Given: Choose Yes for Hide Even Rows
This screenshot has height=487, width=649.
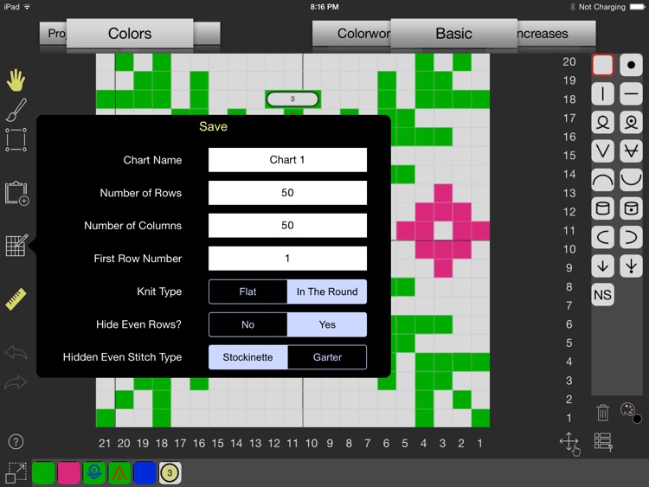Looking at the screenshot, I should point(327,324).
